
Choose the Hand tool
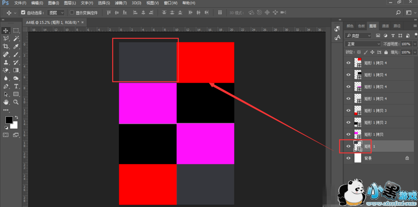(x=6, y=102)
